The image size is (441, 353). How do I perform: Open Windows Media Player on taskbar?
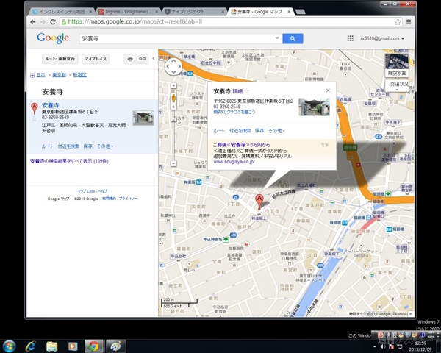[x=73, y=346]
